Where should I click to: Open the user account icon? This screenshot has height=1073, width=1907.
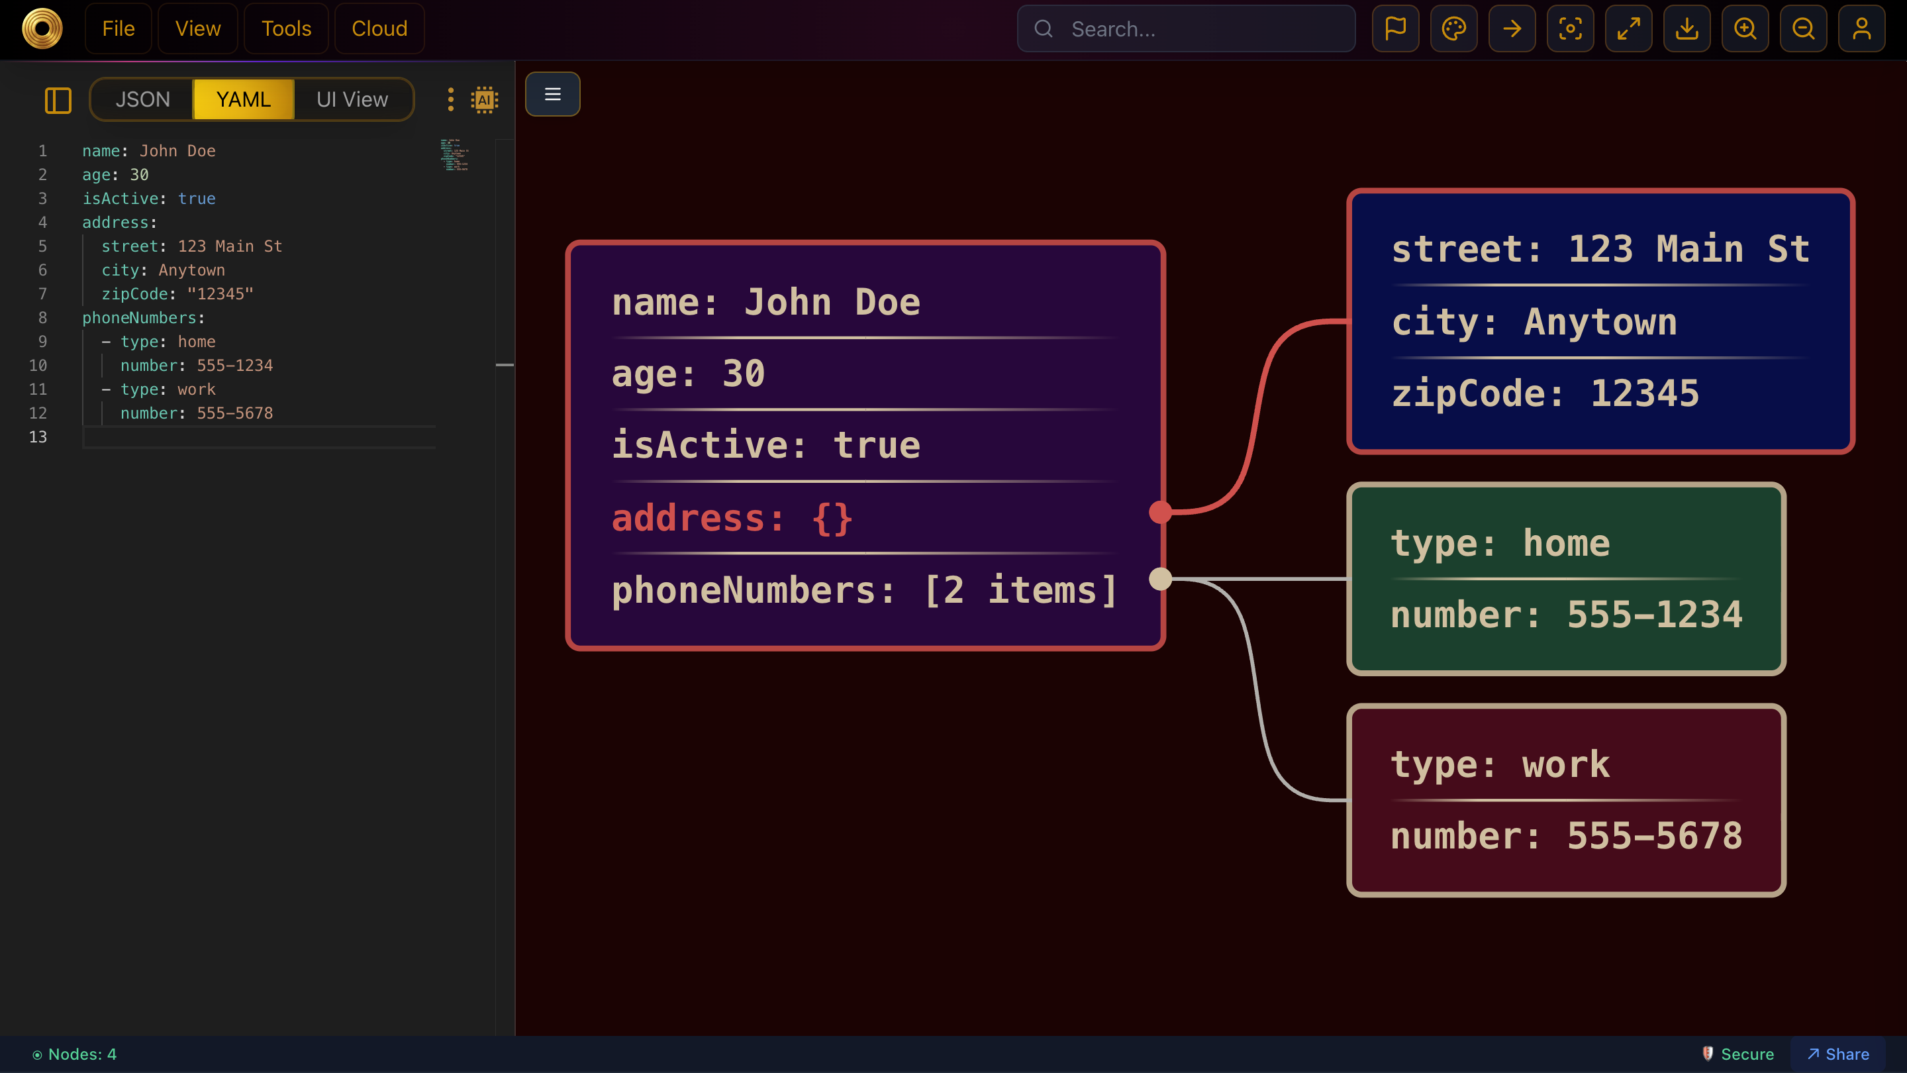[1862, 28]
